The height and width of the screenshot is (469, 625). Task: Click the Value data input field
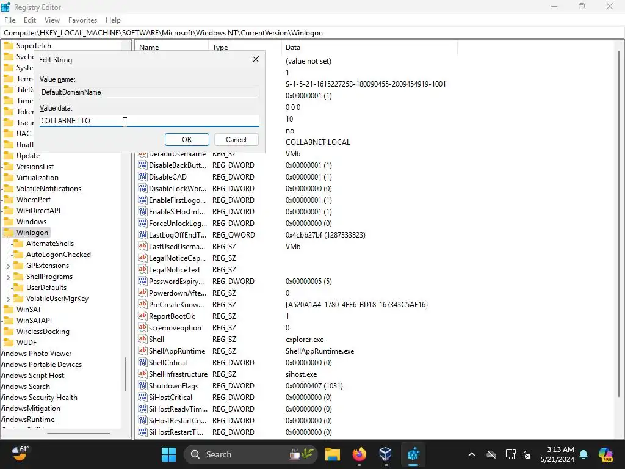[x=150, y=121]
